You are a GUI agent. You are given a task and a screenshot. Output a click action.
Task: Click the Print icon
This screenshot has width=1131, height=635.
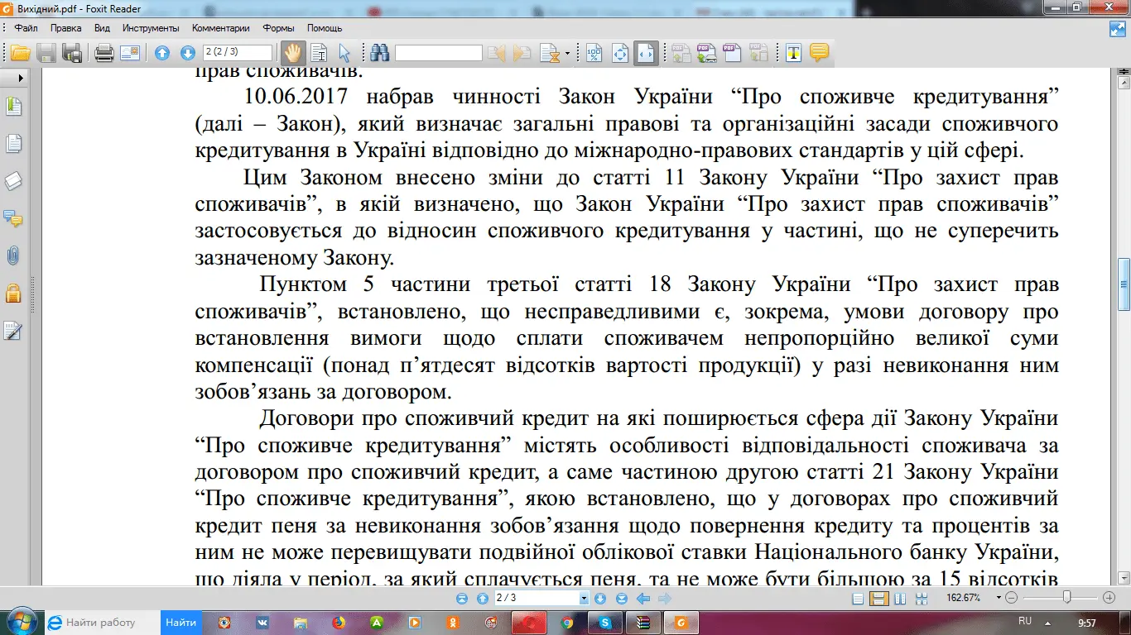tap(104, 54)
